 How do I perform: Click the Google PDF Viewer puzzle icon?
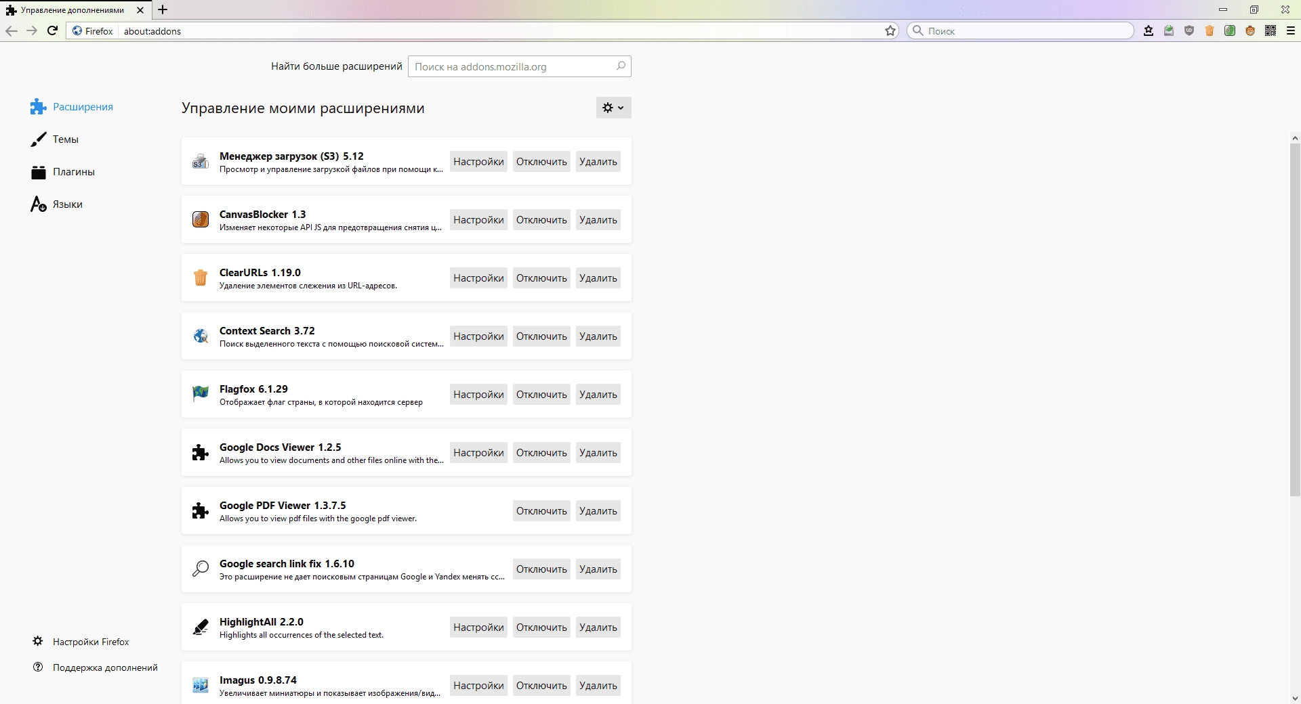click(x=201, y=510)
